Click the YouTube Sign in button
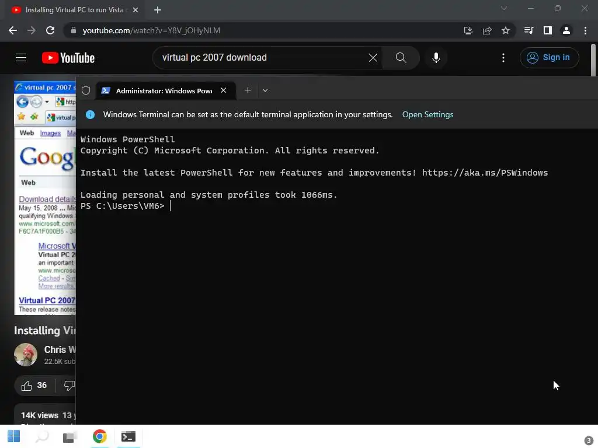 (x=549, y=58)
